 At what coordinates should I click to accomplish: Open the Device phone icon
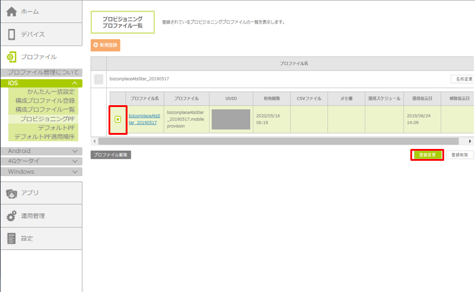point(11,34)
